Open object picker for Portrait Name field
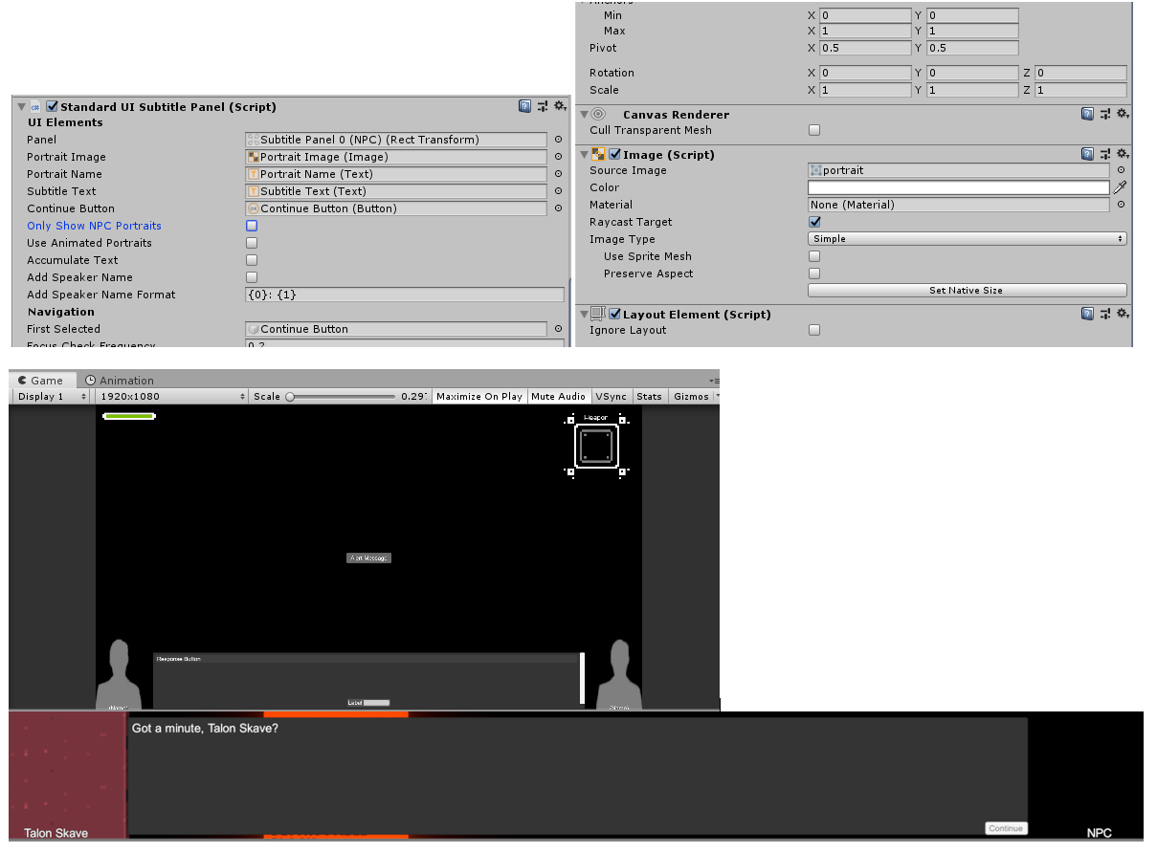The height and width of the screenshot is (853, 1157). tap(558, 174)
